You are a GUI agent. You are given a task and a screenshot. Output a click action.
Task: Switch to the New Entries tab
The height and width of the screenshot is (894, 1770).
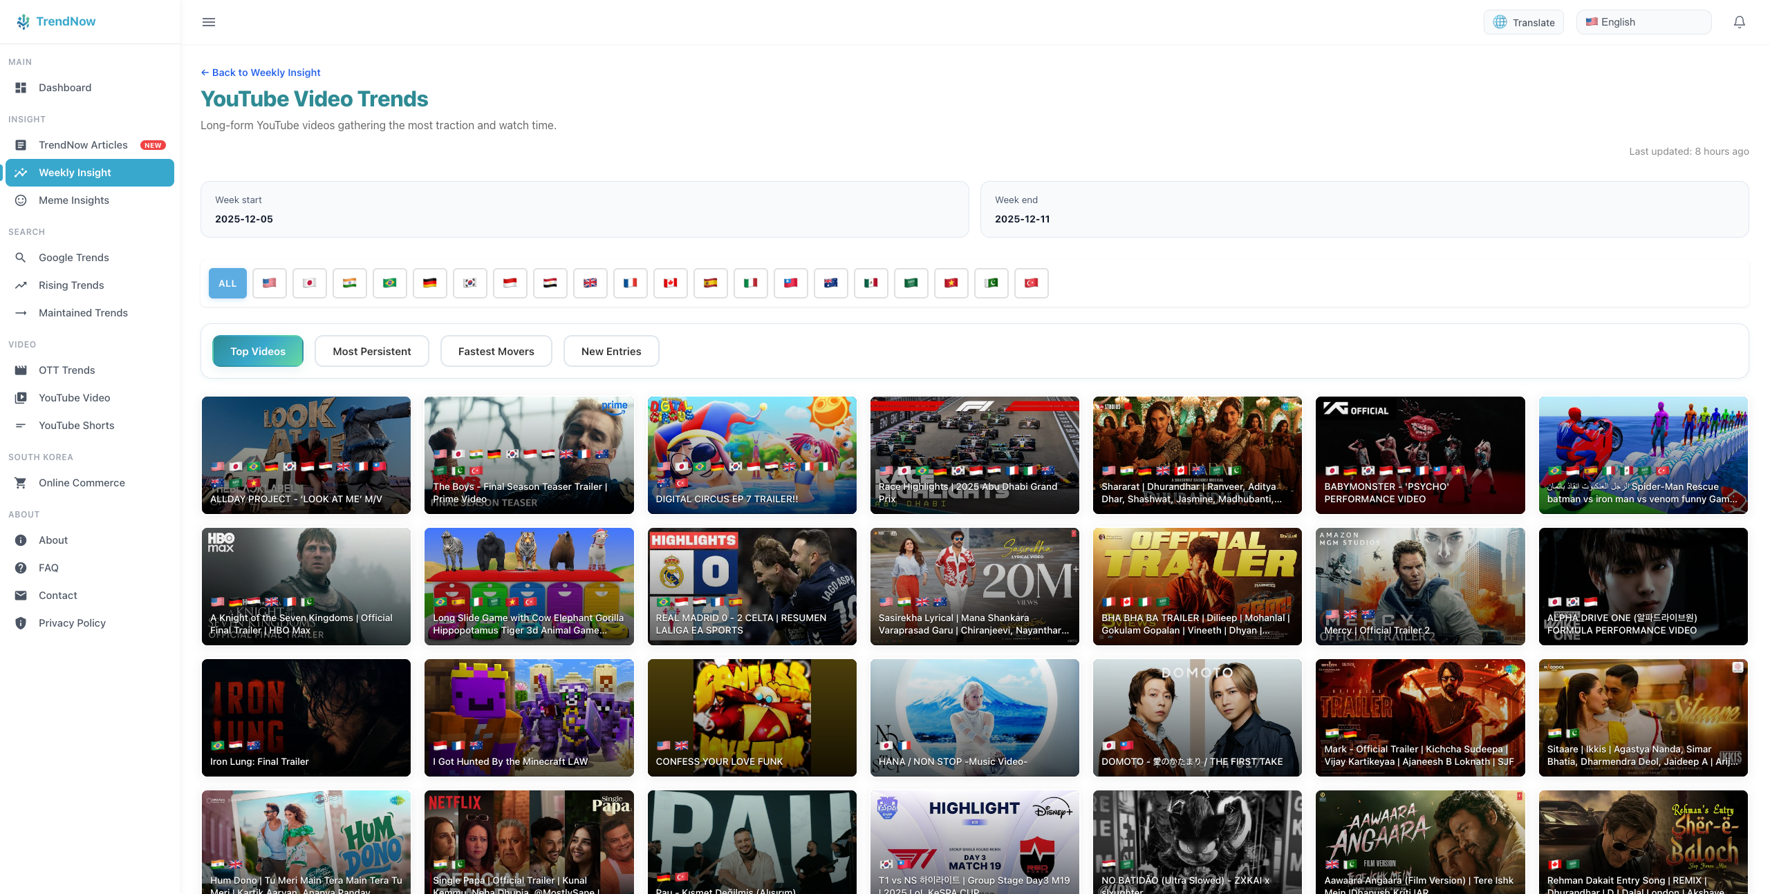click(611, 351)
